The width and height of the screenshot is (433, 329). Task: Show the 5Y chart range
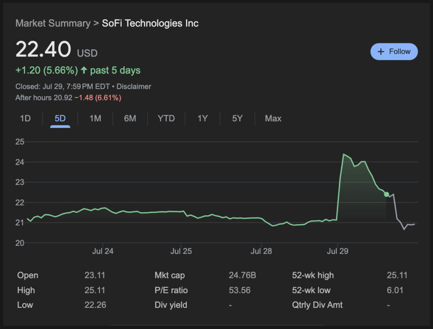(x=237, y=118)
